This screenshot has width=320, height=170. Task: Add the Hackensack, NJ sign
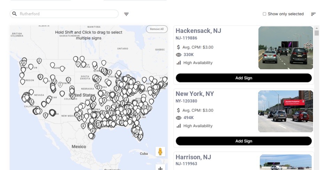(x=243, y=78)
